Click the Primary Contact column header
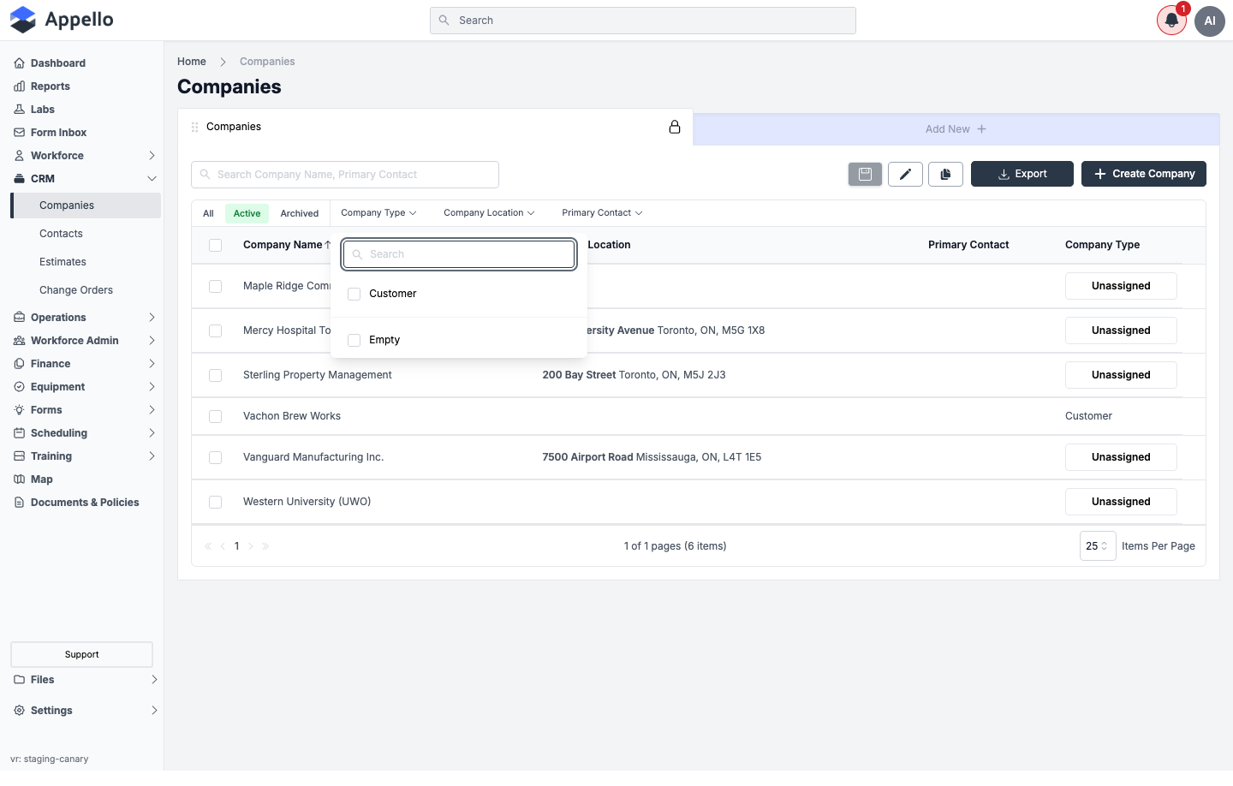The height and width of the screenshot is (786, 1233). point(968,245)
